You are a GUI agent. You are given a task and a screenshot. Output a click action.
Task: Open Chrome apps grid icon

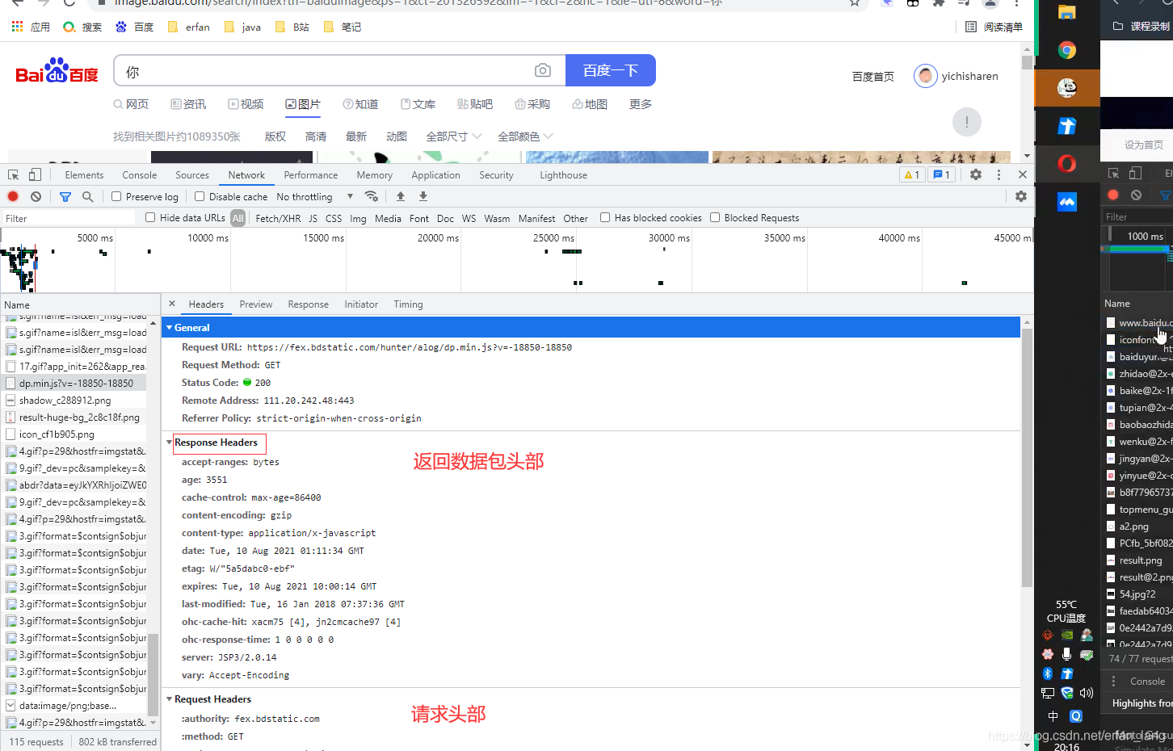[x=17, y=27]
